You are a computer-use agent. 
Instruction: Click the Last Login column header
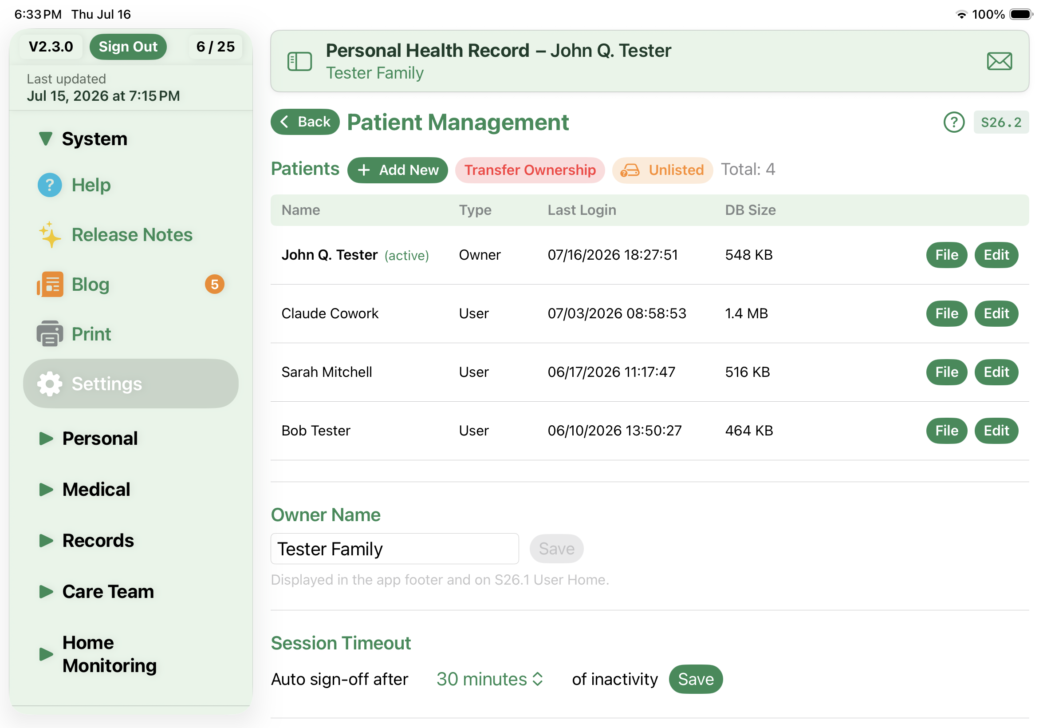[582, 210]
